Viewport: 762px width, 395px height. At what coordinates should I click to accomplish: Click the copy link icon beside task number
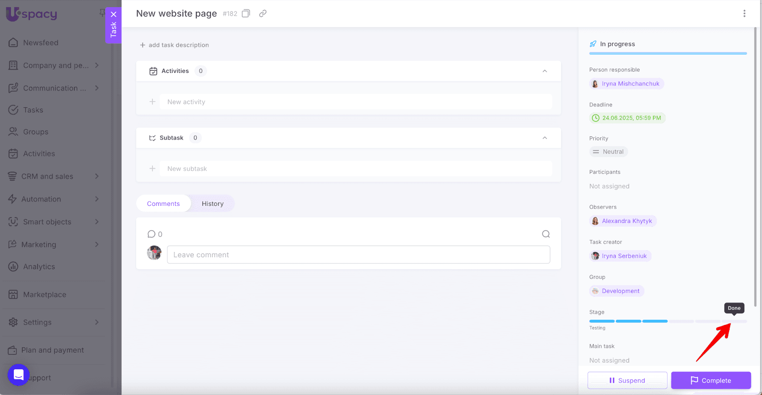coord(262,13)
